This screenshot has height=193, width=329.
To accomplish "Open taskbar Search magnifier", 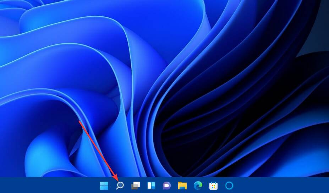I will tap(120, 186).
